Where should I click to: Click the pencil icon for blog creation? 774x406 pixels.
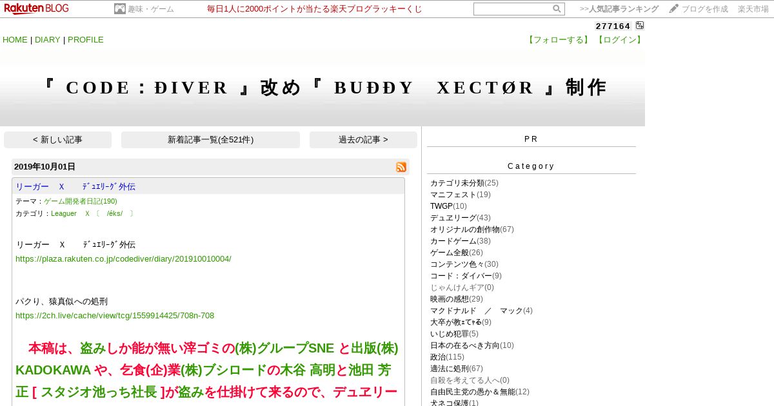point(673,8)
